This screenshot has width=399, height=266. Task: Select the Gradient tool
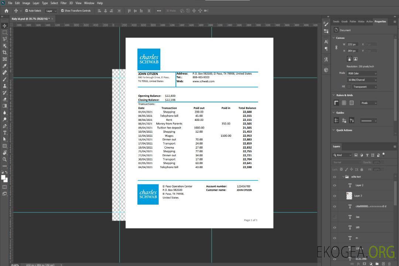(x=4, y=106)
